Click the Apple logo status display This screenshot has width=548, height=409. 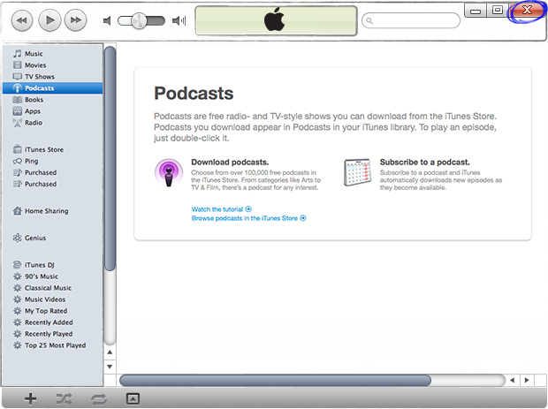276,20
